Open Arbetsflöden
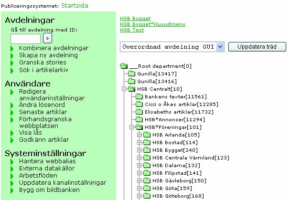 click(x=38, y=175)
